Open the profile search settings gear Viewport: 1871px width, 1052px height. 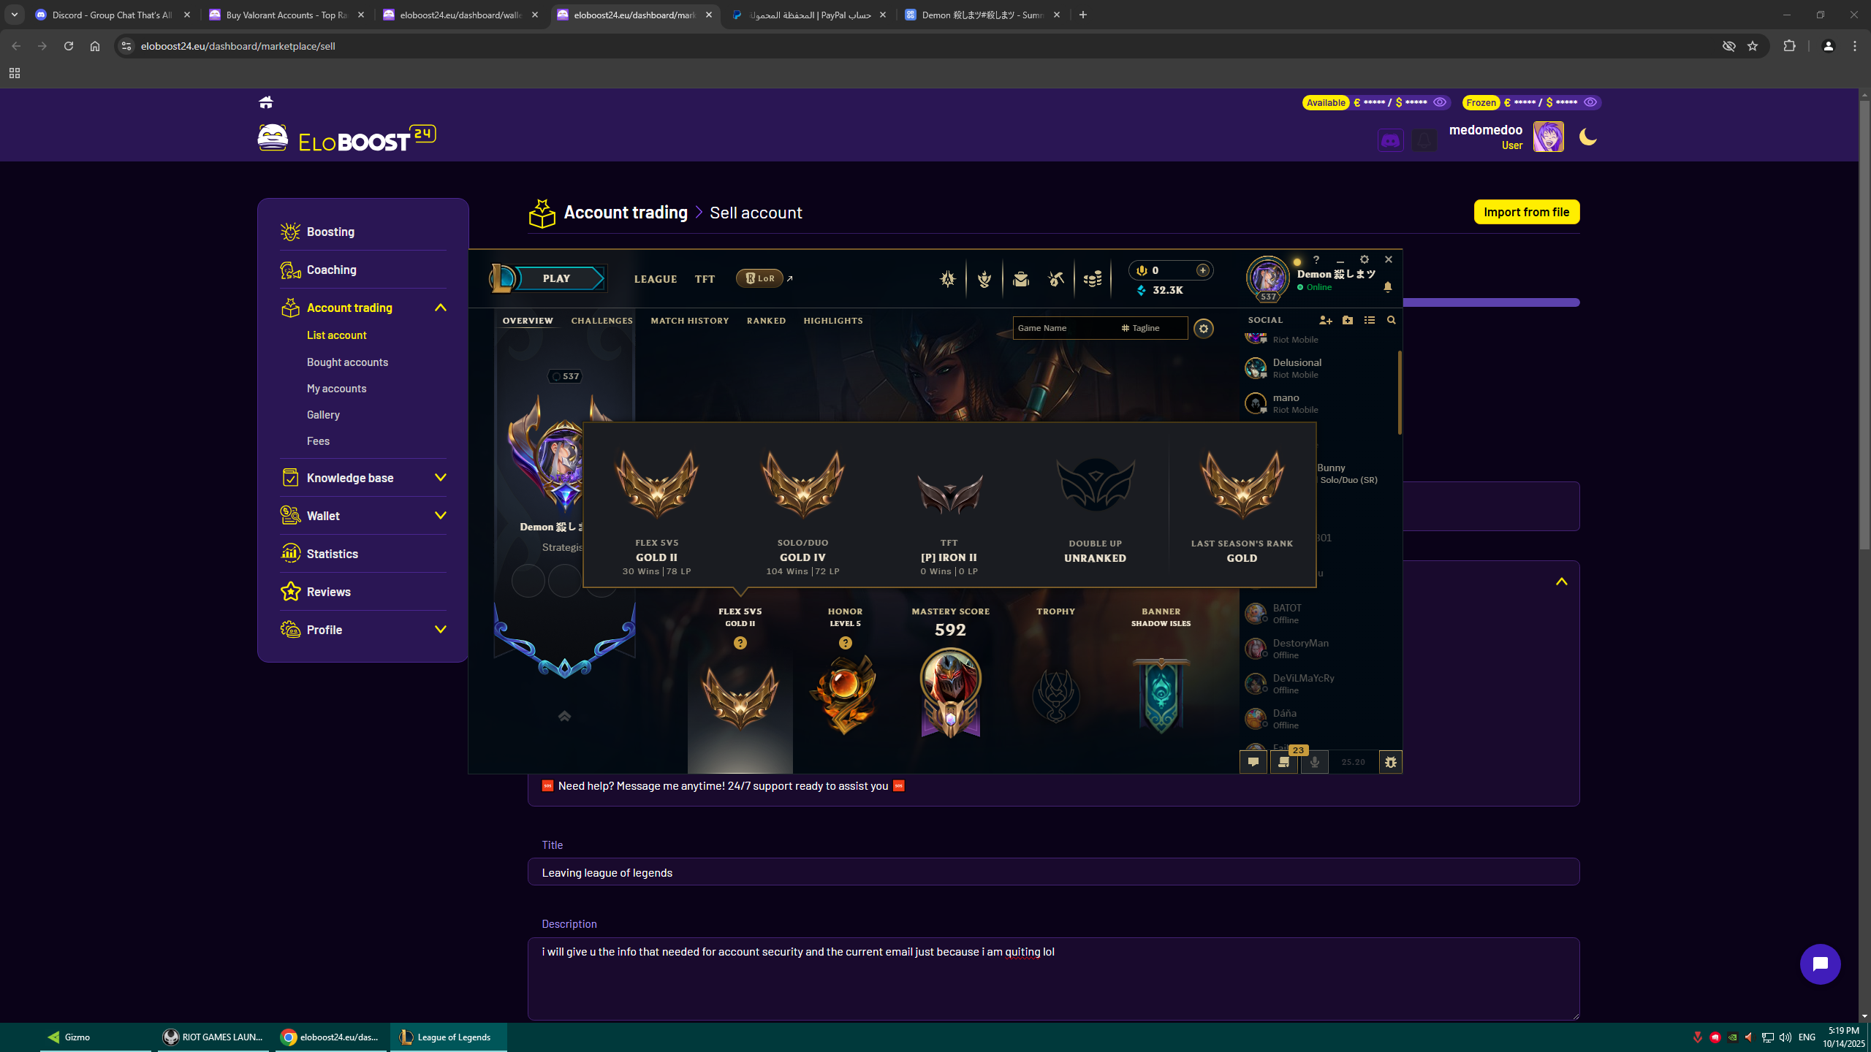point(1204,329)
